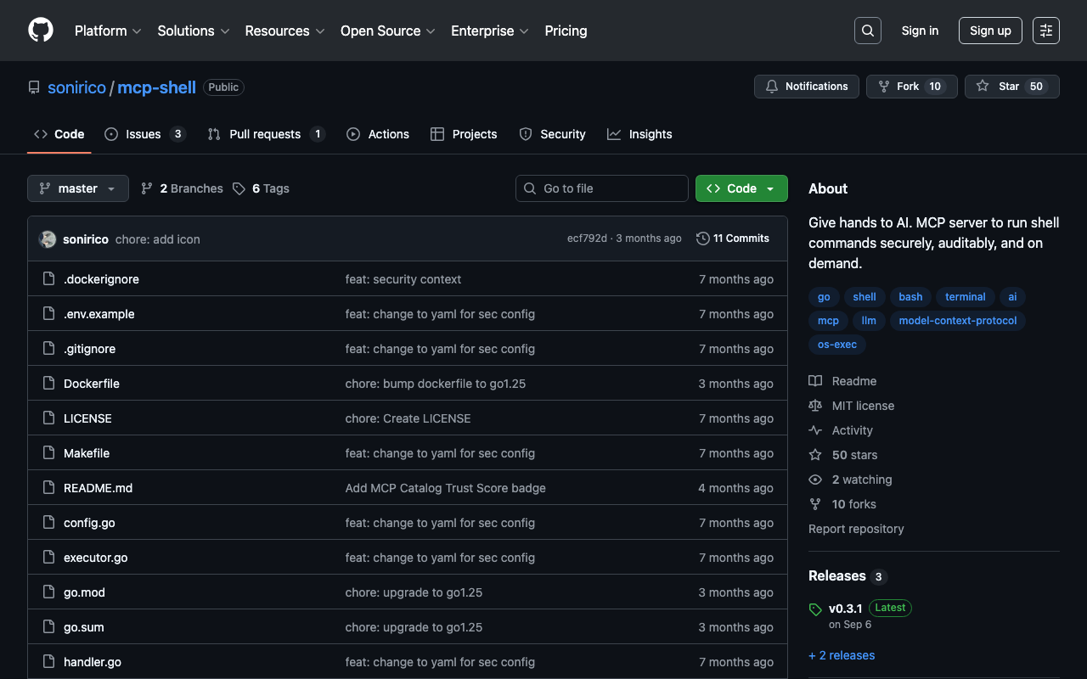The image size is (1087, 679).
Task: Click the Notifications bell button
Action: [806, 87]
